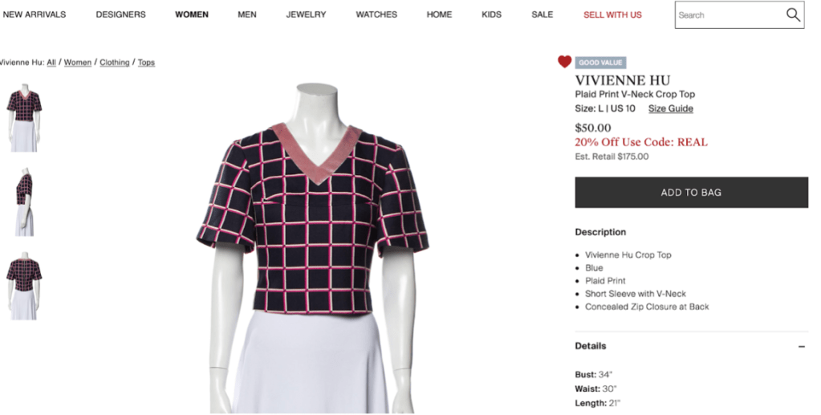Click the search magnifying glass icon
The width and height of the screenshot is (821, 415).
point(793,14)
